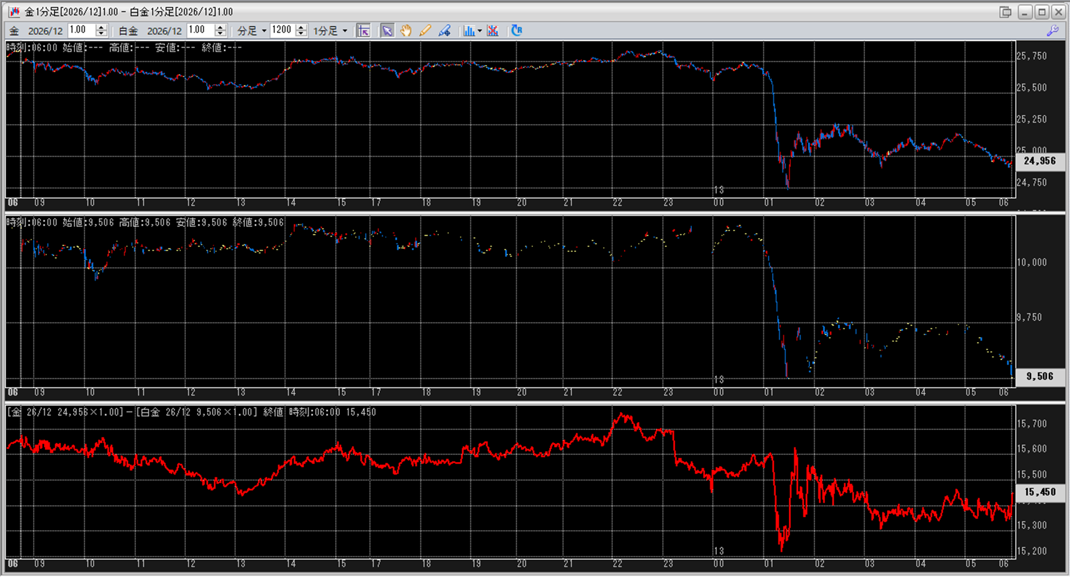
Task: Select the pencil line drawing tool
Action: (x=425, y=31)
